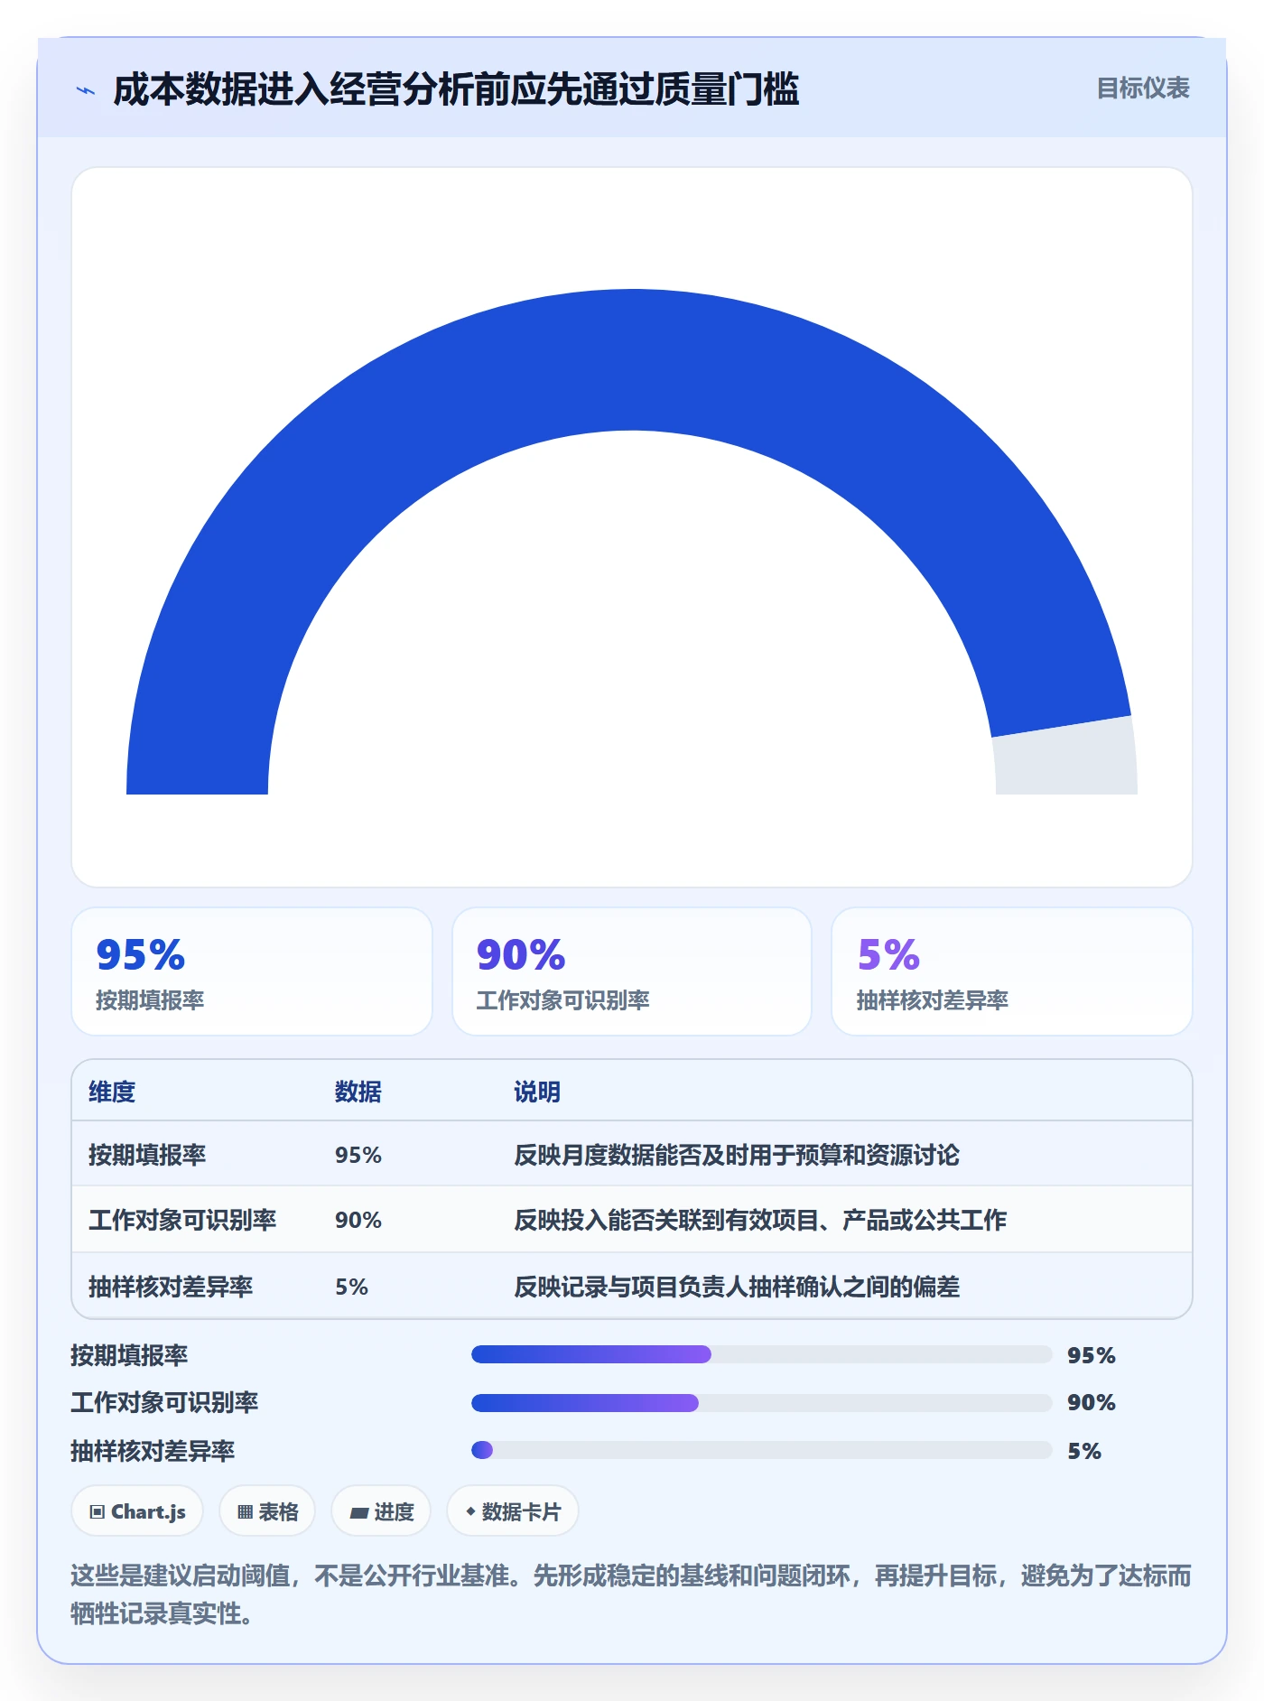Click the 表格 tag chip
This screenshot has height=1701, width=1264.
267,1510
